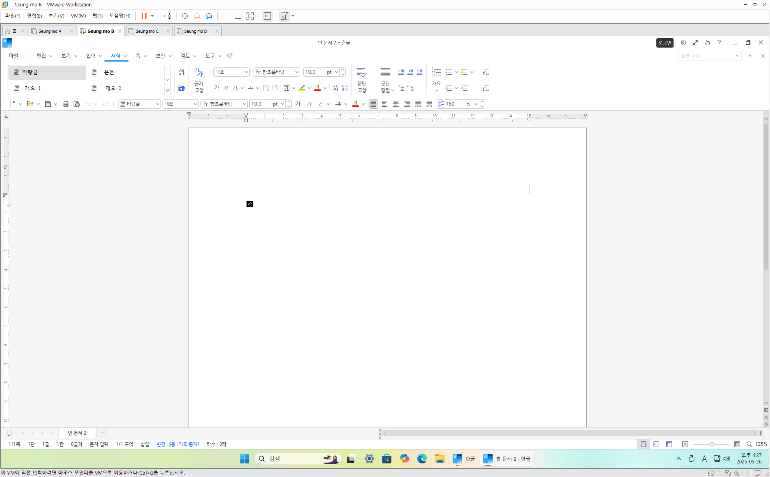Click the Save diskette icon
The height and width of the screenshot is (477, 770).
coord(48,104)
